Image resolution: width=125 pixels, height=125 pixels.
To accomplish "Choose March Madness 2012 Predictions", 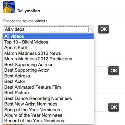I will 49,59.
